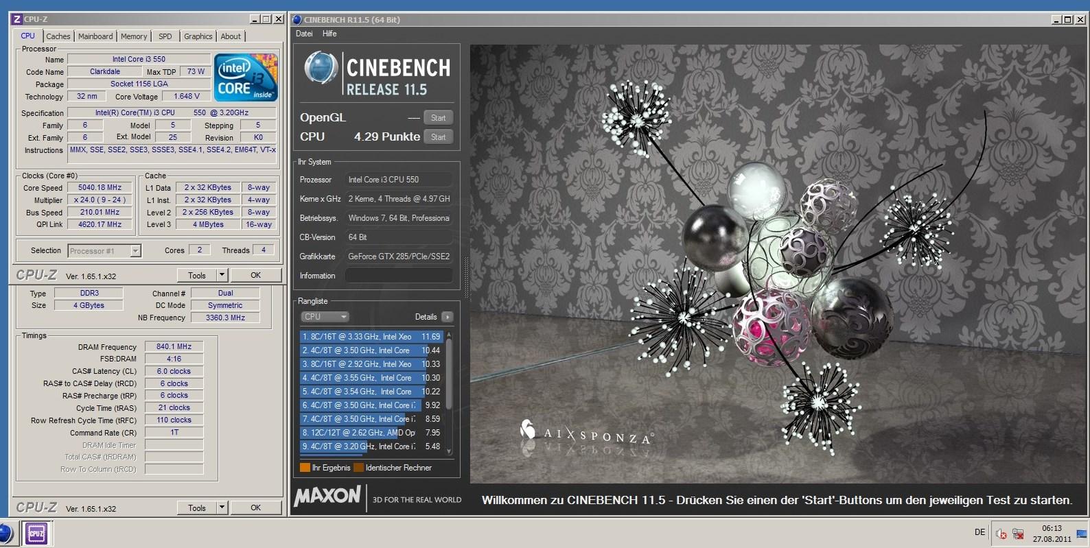This screenshot has height=548, width=1090.
Task: Click the Core Speed value 5040.18 MHz
Action: click(100, 187)
